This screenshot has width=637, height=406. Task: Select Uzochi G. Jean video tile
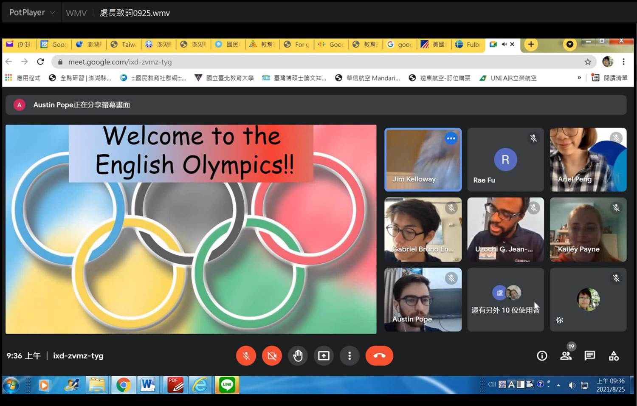coord(505,229)
